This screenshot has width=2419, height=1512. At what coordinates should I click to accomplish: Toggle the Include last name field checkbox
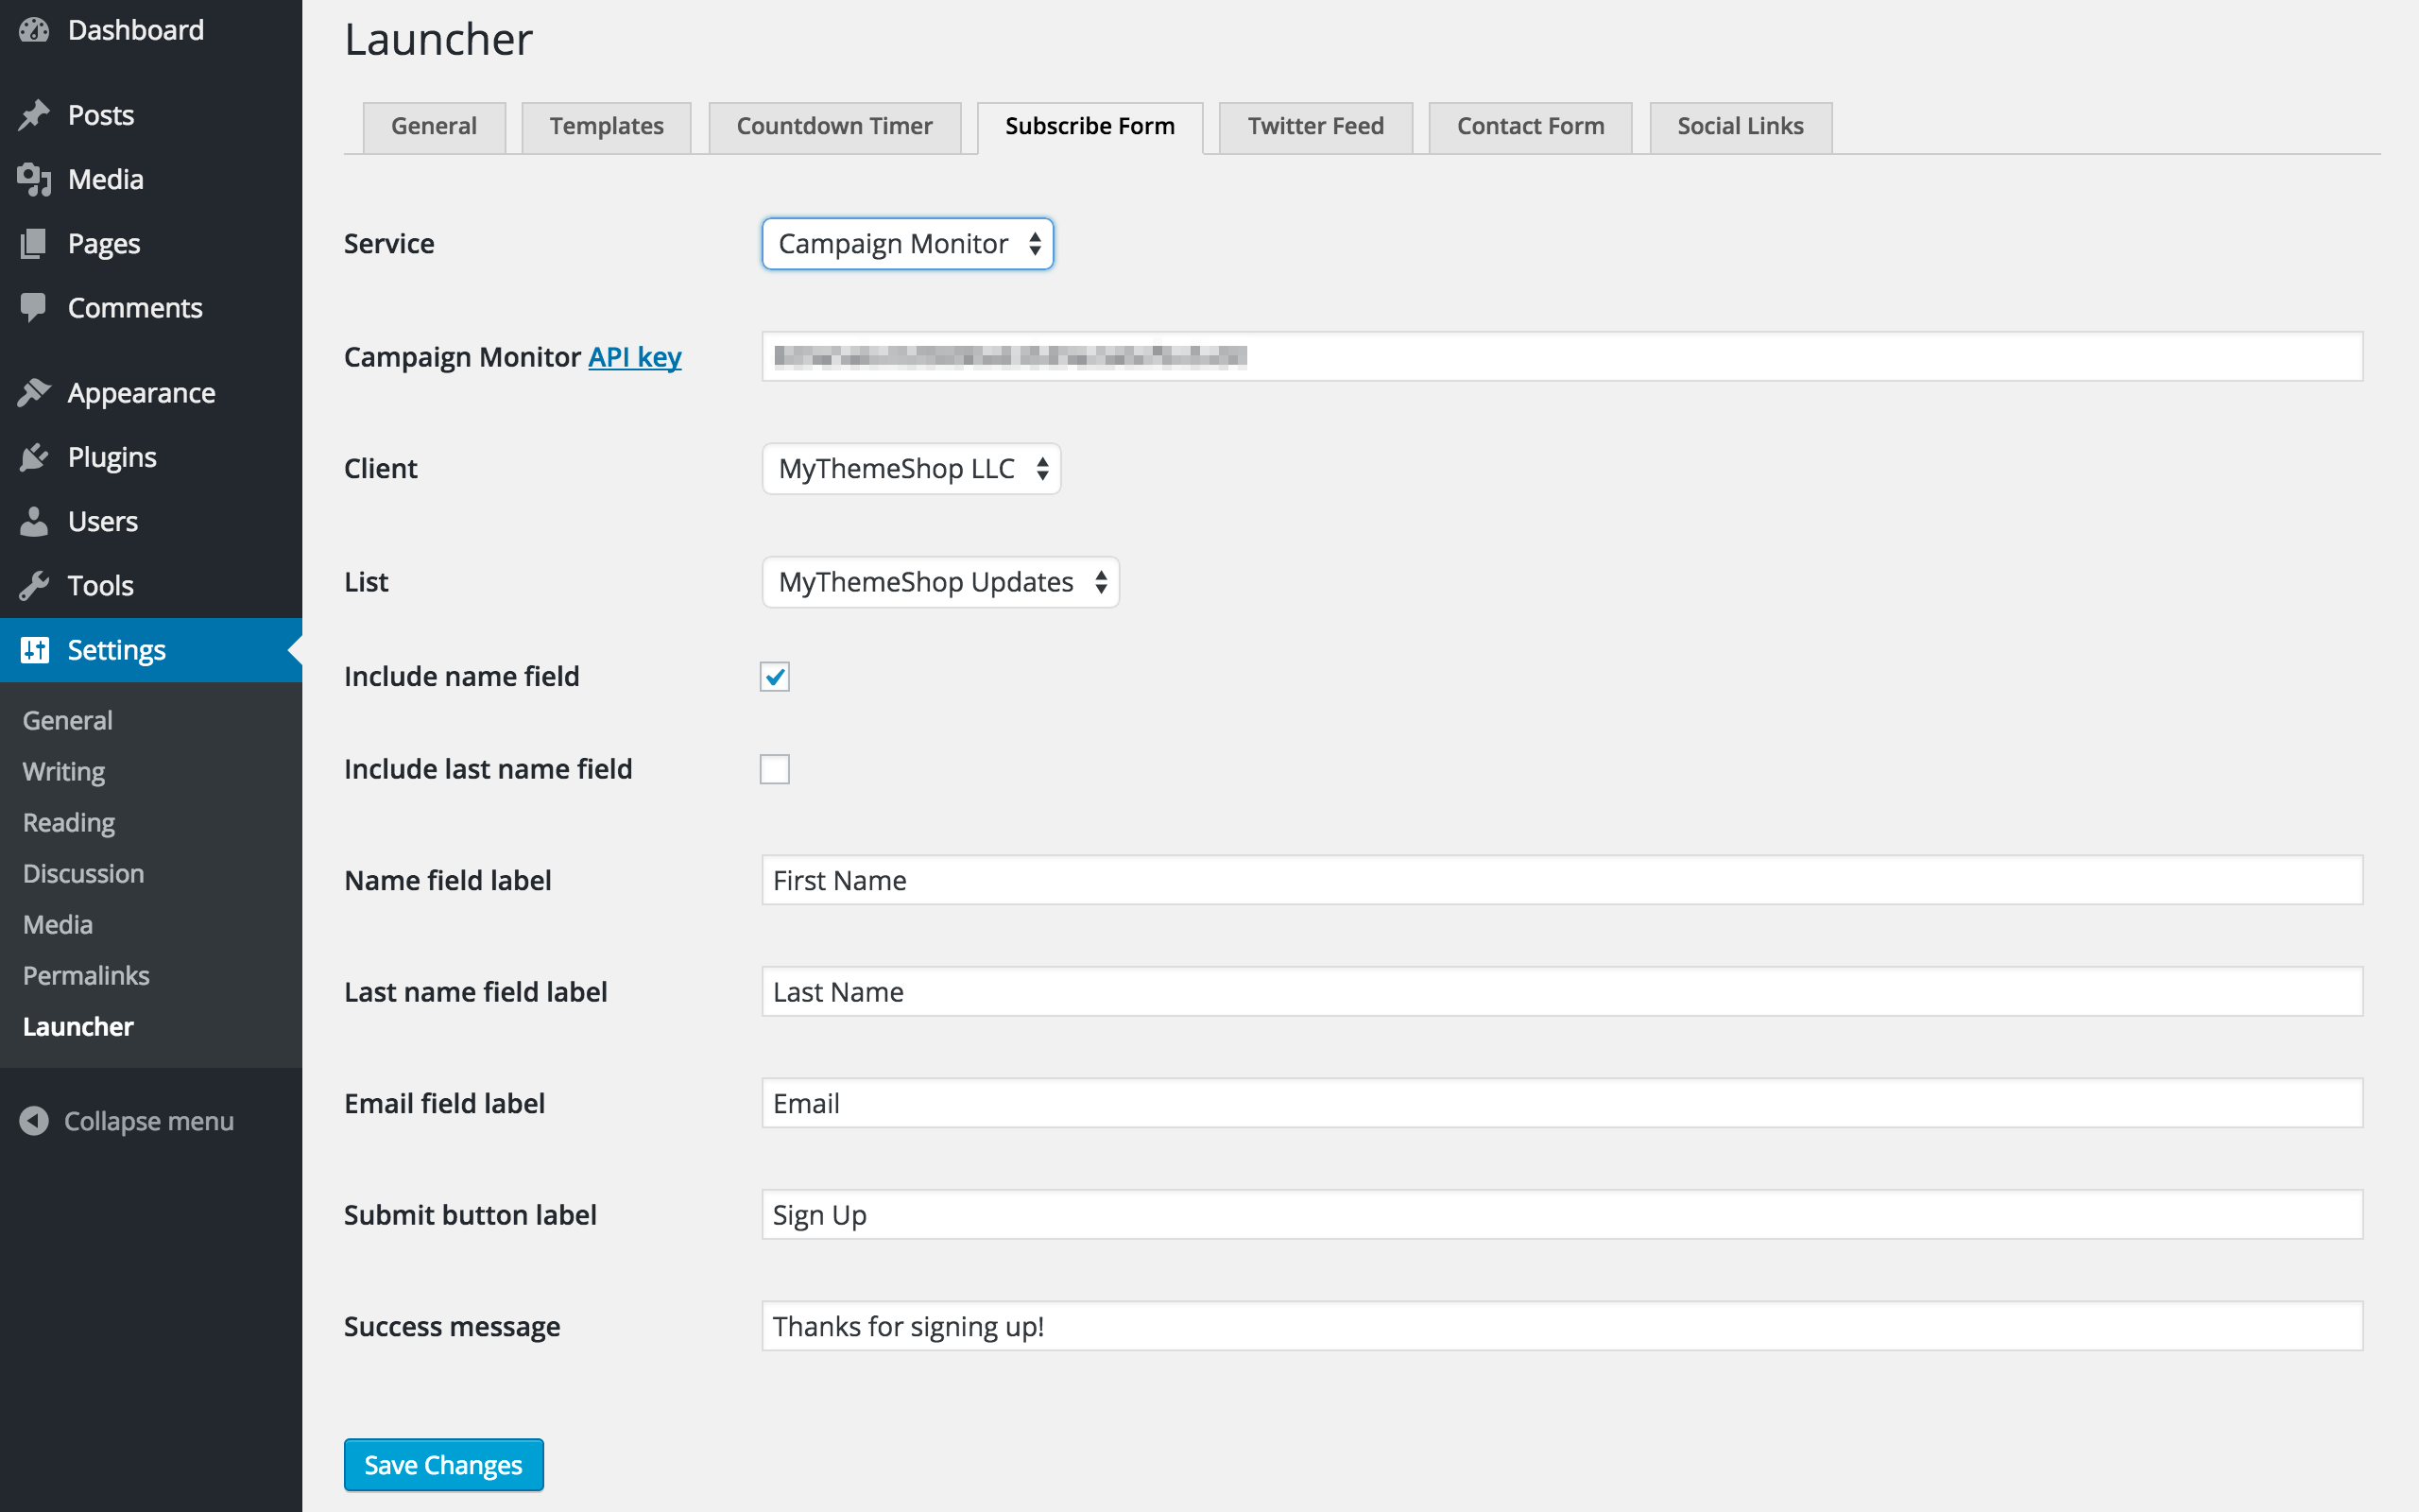775,766
